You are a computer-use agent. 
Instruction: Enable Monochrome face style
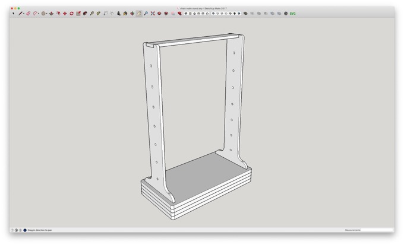239,14
